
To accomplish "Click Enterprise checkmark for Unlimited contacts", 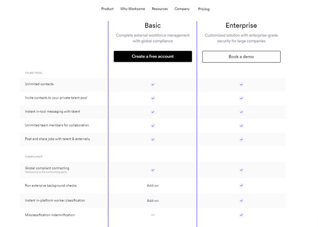I will 241,84.
